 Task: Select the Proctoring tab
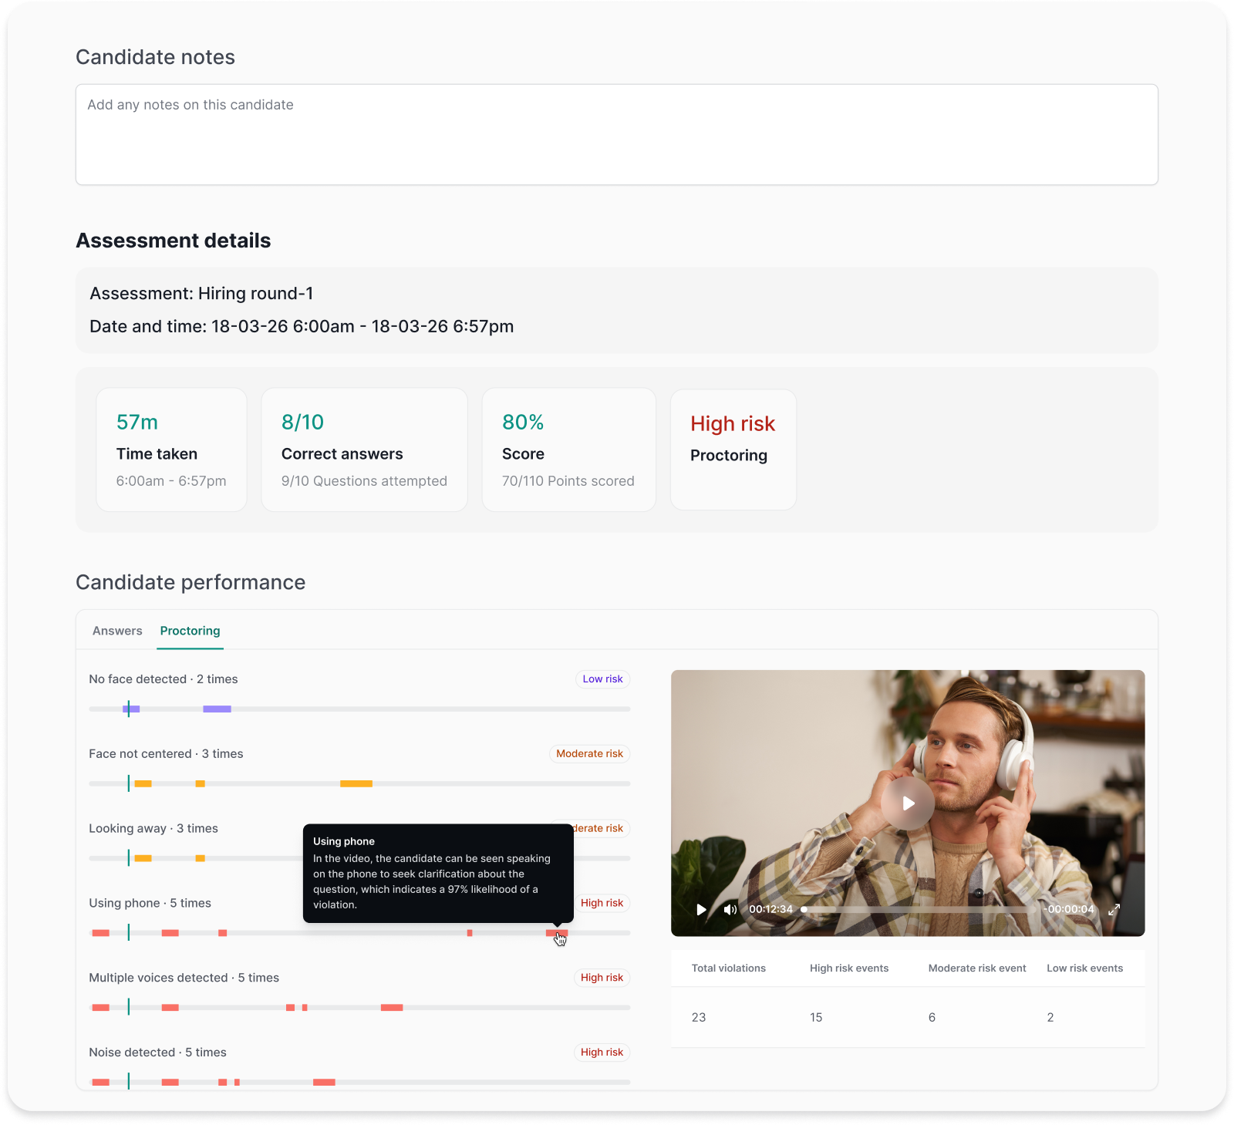(190, 631)
